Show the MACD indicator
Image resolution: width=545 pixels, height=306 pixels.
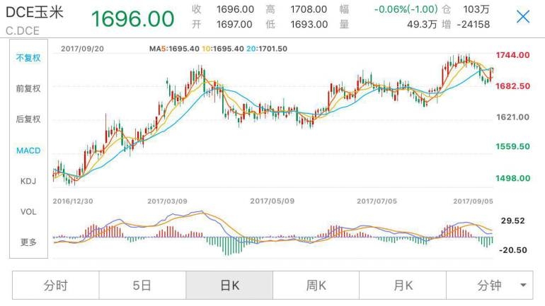pyautogui.click(x=28, y=151)
